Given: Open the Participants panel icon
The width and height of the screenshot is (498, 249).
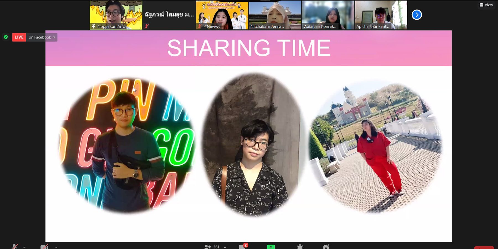Looking at the screenshot, I should coord(207,247).
